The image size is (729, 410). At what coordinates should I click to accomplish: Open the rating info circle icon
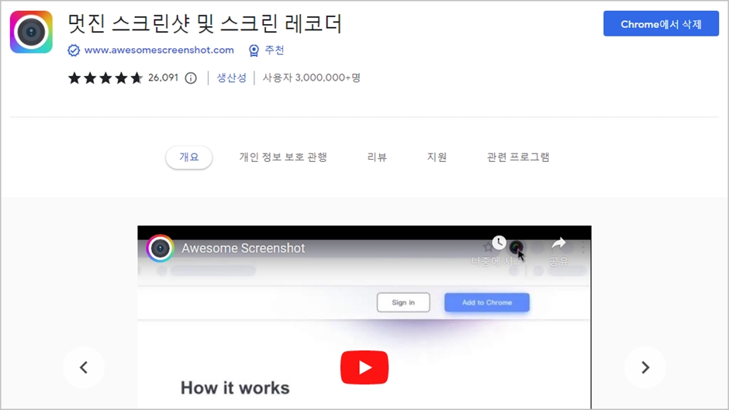191,78
